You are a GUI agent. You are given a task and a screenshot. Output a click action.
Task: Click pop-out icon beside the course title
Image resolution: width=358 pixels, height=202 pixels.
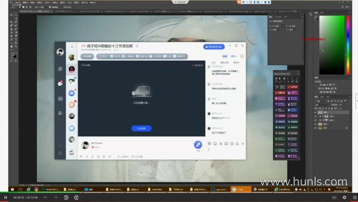137,46
